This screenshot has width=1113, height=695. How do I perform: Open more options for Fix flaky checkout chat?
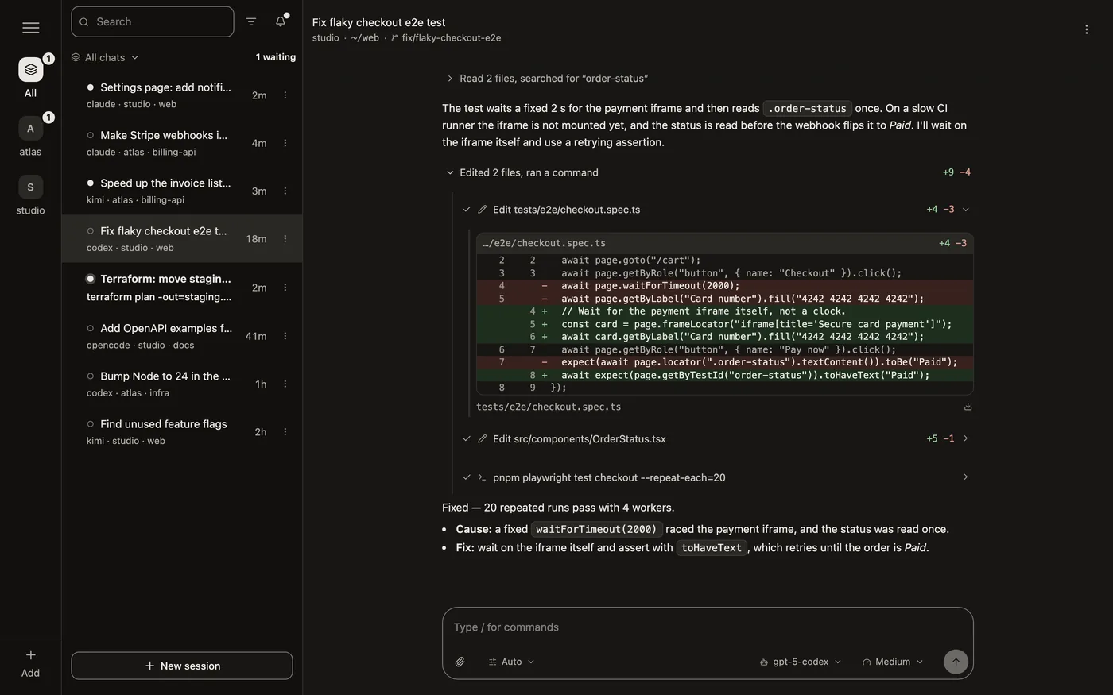point(285,239)
